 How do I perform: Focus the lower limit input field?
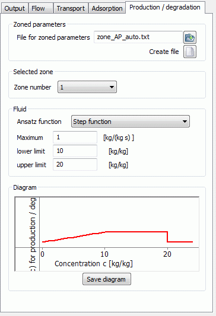75,151
